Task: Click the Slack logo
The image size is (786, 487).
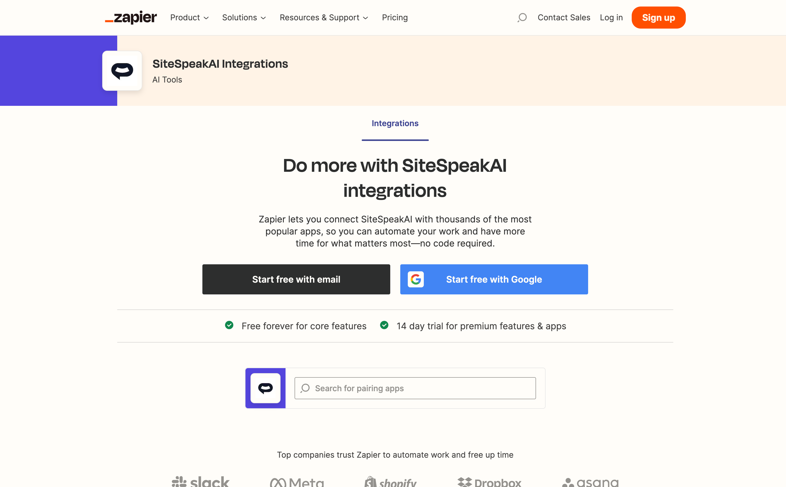Action: (200, 482)
